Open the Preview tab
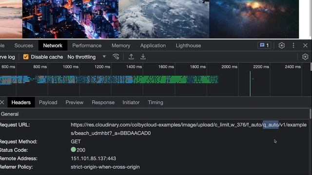The width and height of the screenshot is (312, 175). point(75,103)
